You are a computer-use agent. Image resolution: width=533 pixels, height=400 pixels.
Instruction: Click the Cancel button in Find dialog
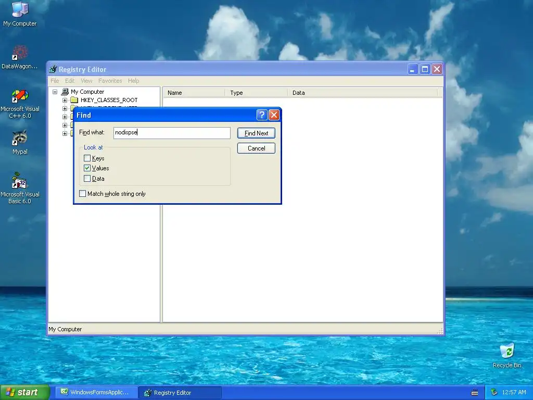click(x=256, y=148)
